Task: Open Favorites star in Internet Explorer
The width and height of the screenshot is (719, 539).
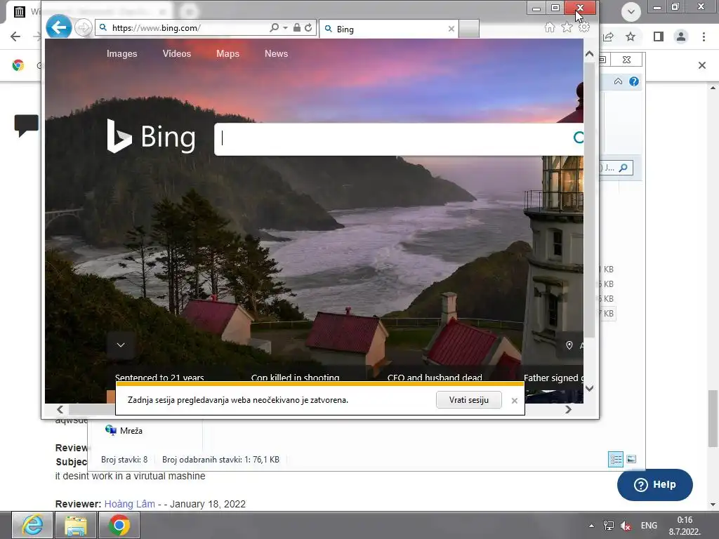Action: (567, 27)
